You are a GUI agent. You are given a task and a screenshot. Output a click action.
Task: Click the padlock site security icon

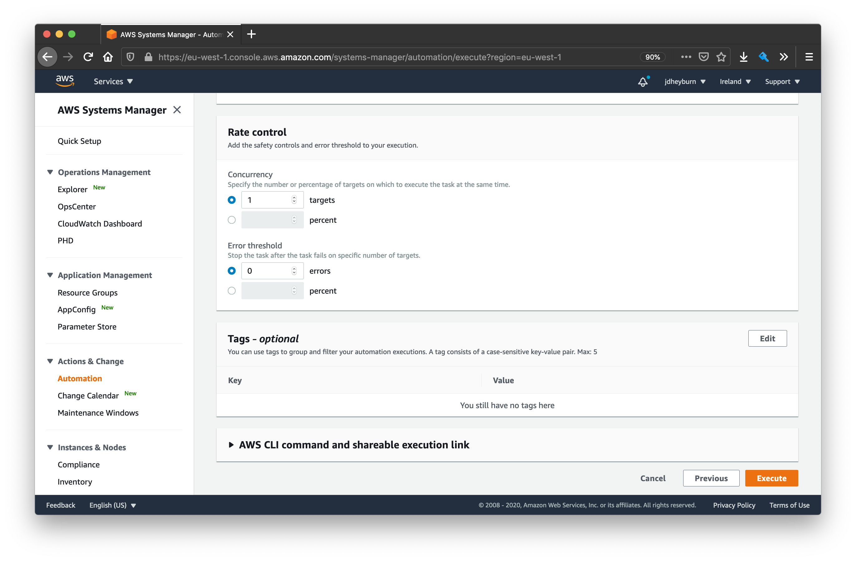(148, 57)
